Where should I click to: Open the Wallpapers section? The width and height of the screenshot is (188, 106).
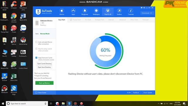96,12
